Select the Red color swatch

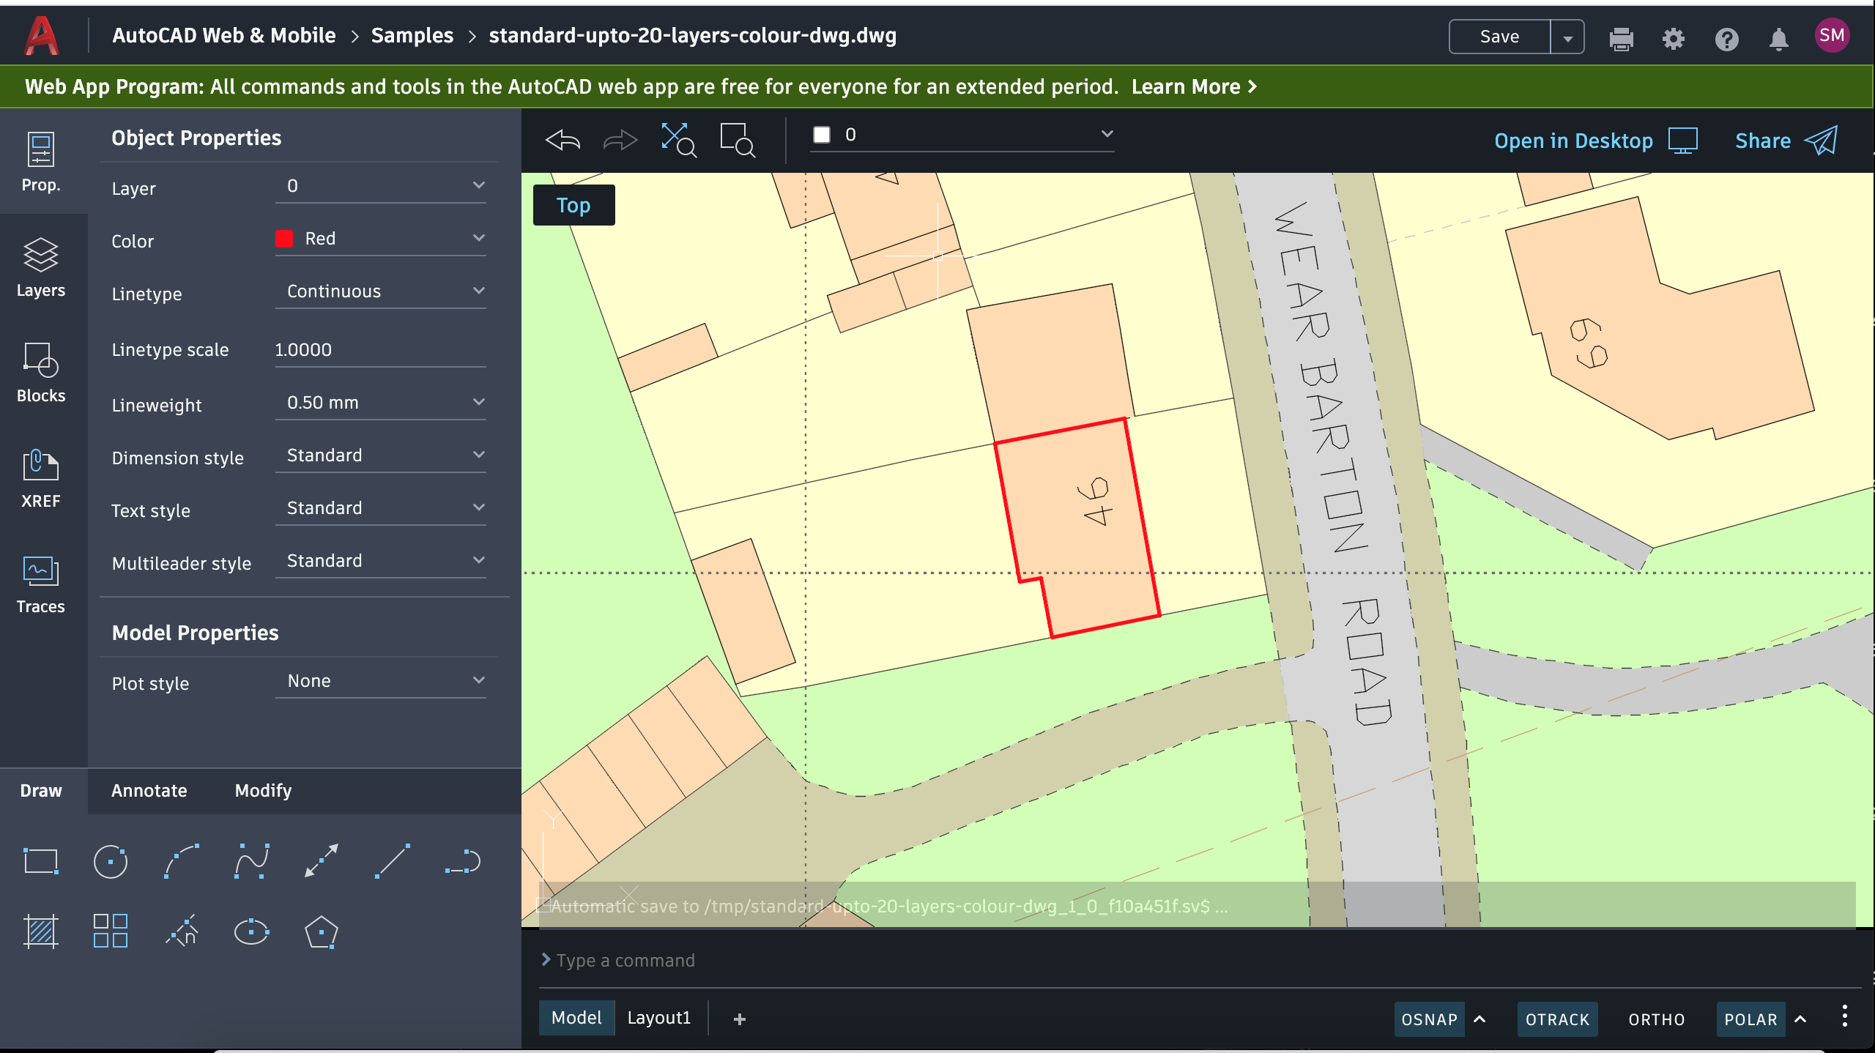pyautogui.click(x=285, y=239)
